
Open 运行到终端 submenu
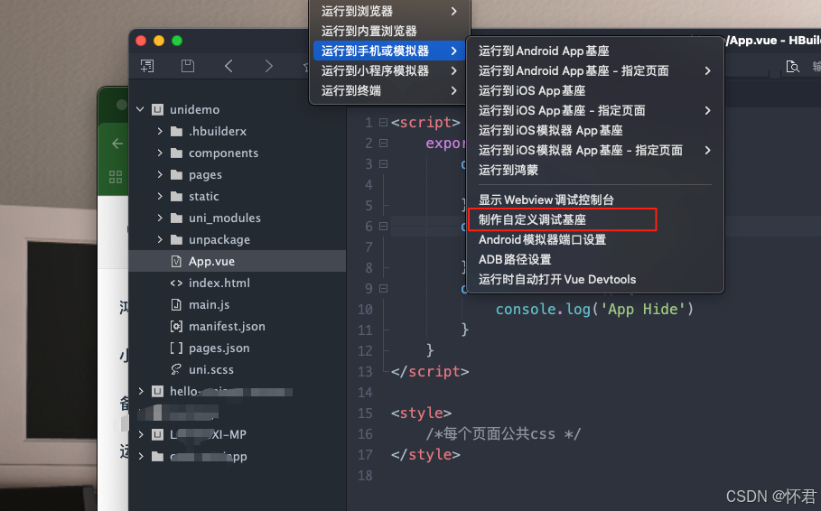point(389,90)
